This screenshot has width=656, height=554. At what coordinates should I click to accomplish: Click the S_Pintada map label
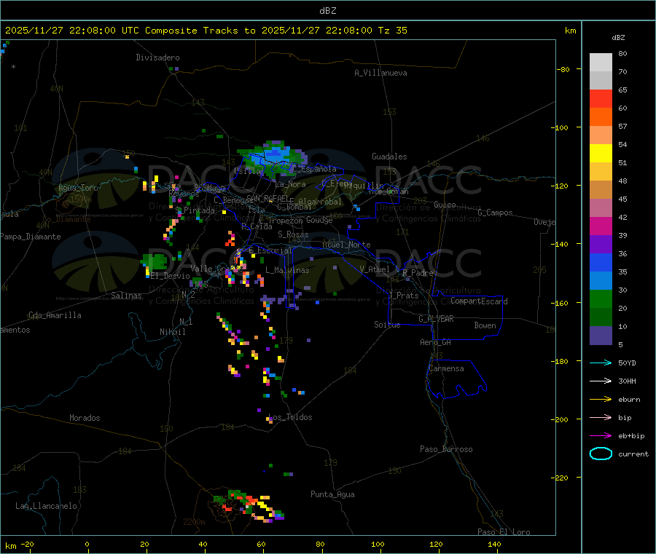click(195, 210)
